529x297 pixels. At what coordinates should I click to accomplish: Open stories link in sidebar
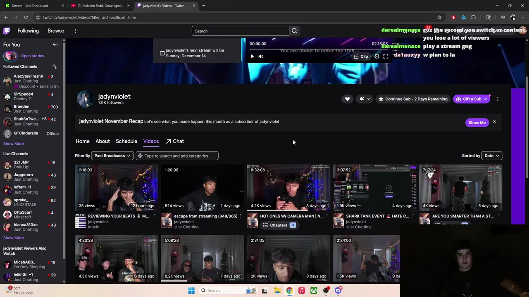(32, 56)
